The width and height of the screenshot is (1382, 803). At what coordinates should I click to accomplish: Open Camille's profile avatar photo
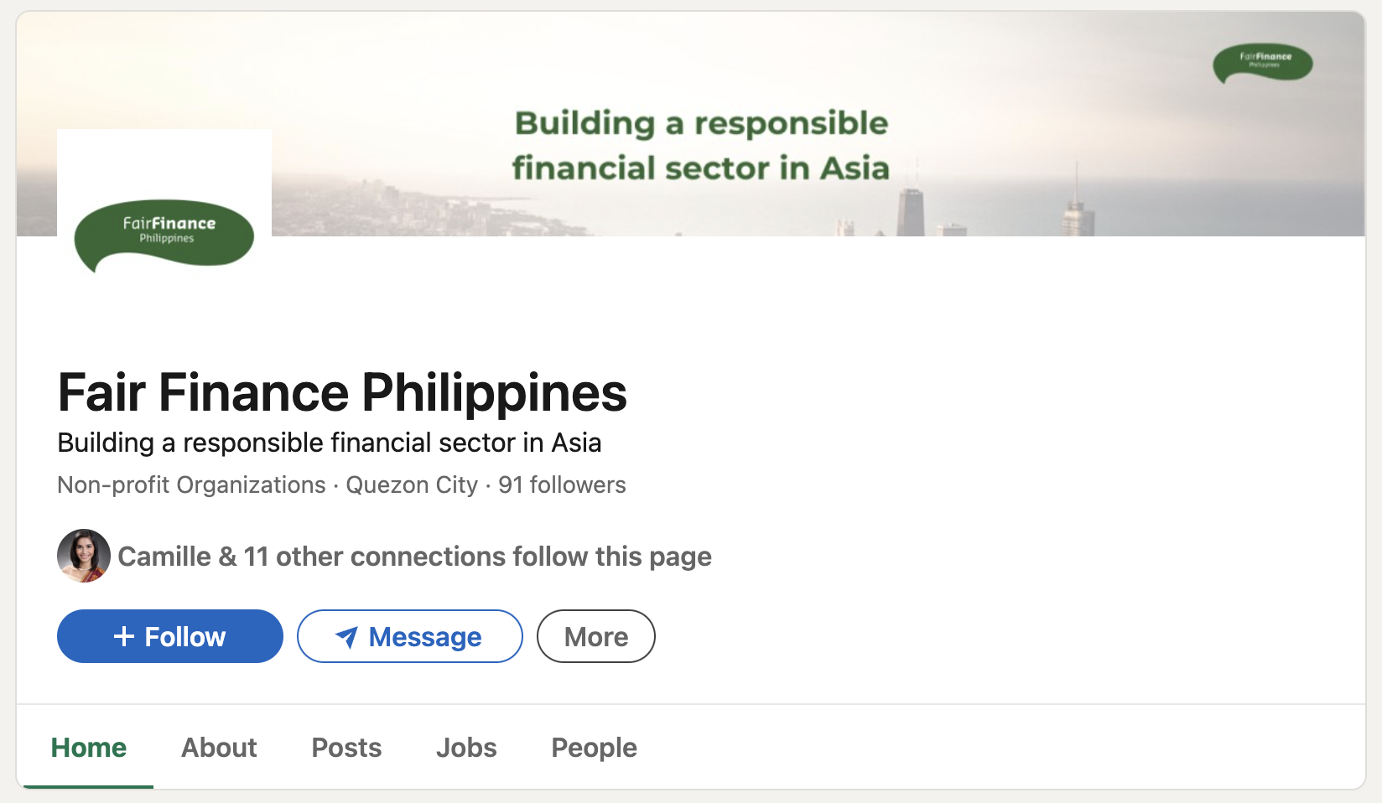point(84,556)
